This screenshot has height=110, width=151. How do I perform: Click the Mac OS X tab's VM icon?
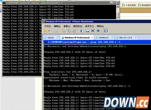coord(117,38)
